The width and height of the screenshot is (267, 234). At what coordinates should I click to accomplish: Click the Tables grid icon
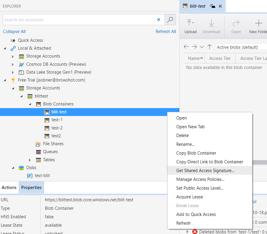(x=39, y=160)
